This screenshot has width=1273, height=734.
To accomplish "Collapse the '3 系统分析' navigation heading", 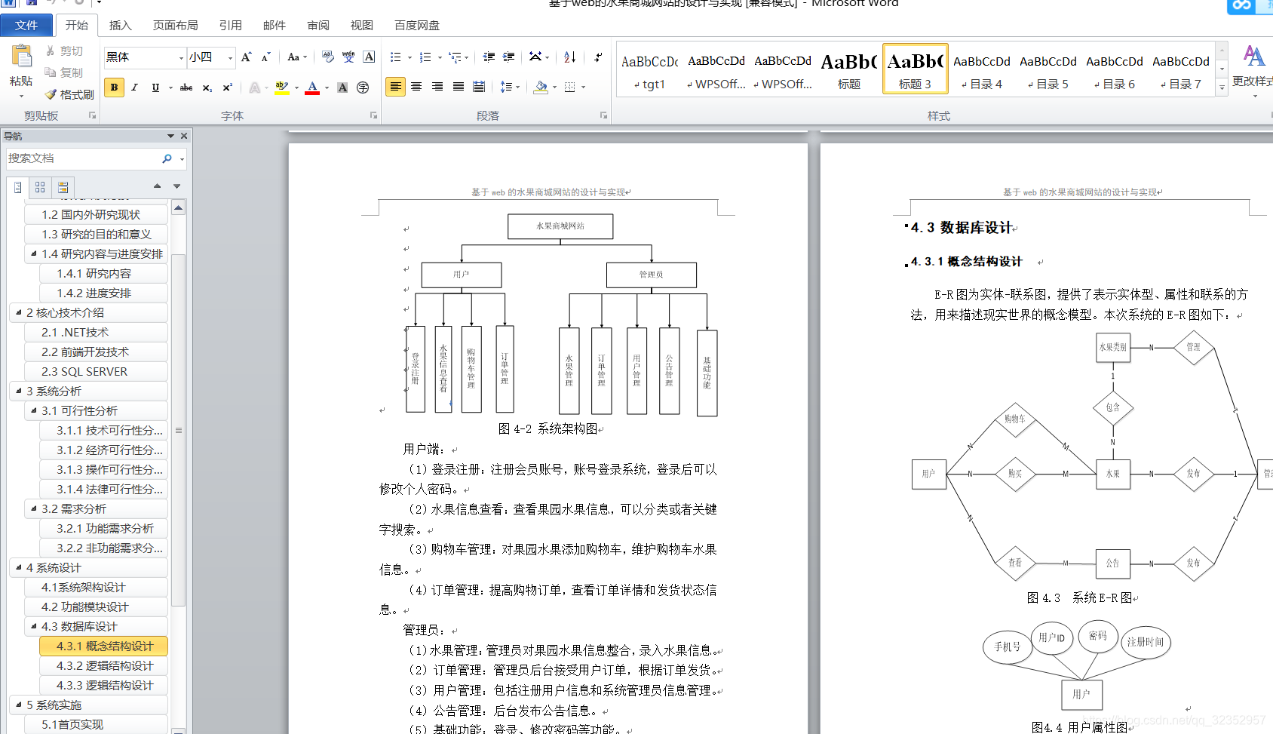I will [x=19, y=391].
